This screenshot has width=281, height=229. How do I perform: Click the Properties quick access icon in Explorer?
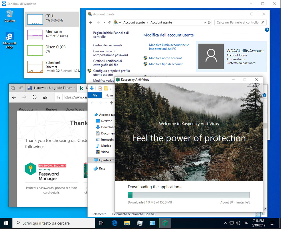[x=100, y=88]
